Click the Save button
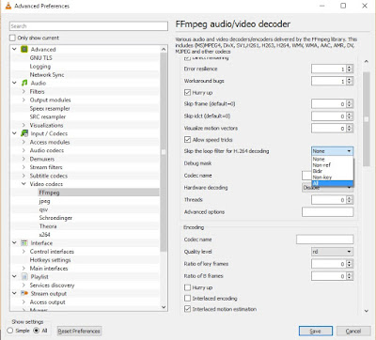The height and width of the screenshot is (340, 376). [x=316, y=332]
